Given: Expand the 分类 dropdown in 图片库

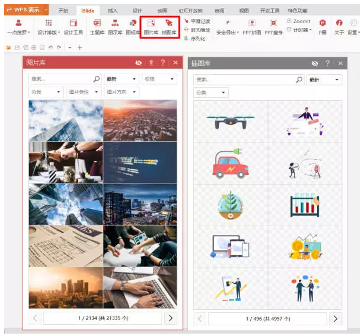Looking at the screenshot, I should pyautogui.click(x=46, y=92).
